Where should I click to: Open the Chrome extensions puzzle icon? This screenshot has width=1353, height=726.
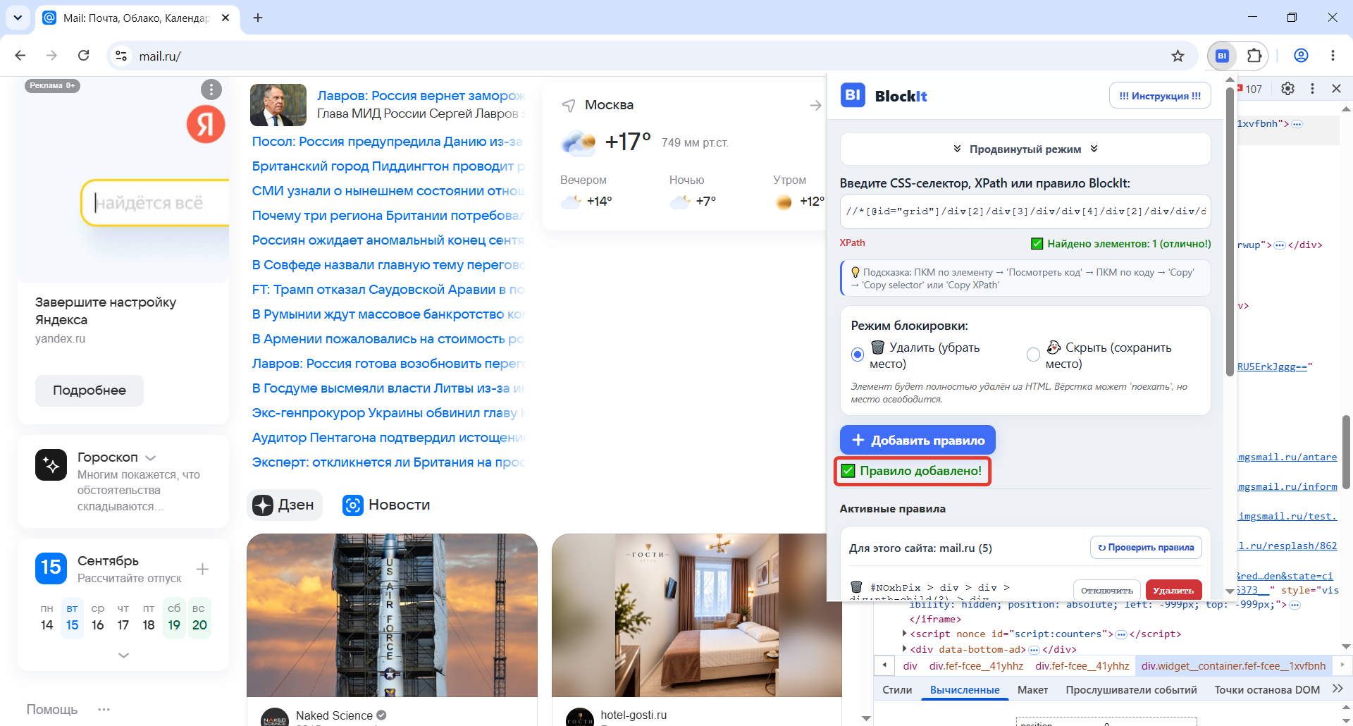pos(1254,56)
